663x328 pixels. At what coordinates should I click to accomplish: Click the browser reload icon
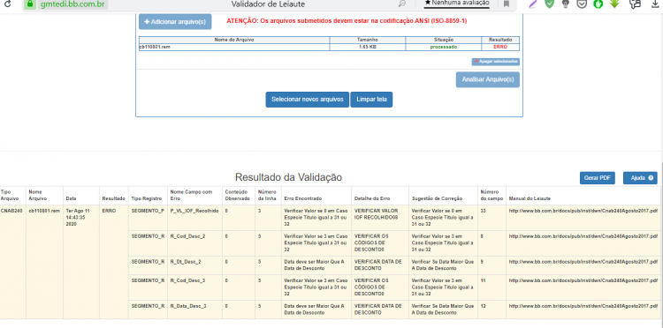[7, 4]
